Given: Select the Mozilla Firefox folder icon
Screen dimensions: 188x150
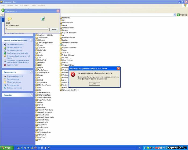Looking at the screenshot, I should (37, 127).
